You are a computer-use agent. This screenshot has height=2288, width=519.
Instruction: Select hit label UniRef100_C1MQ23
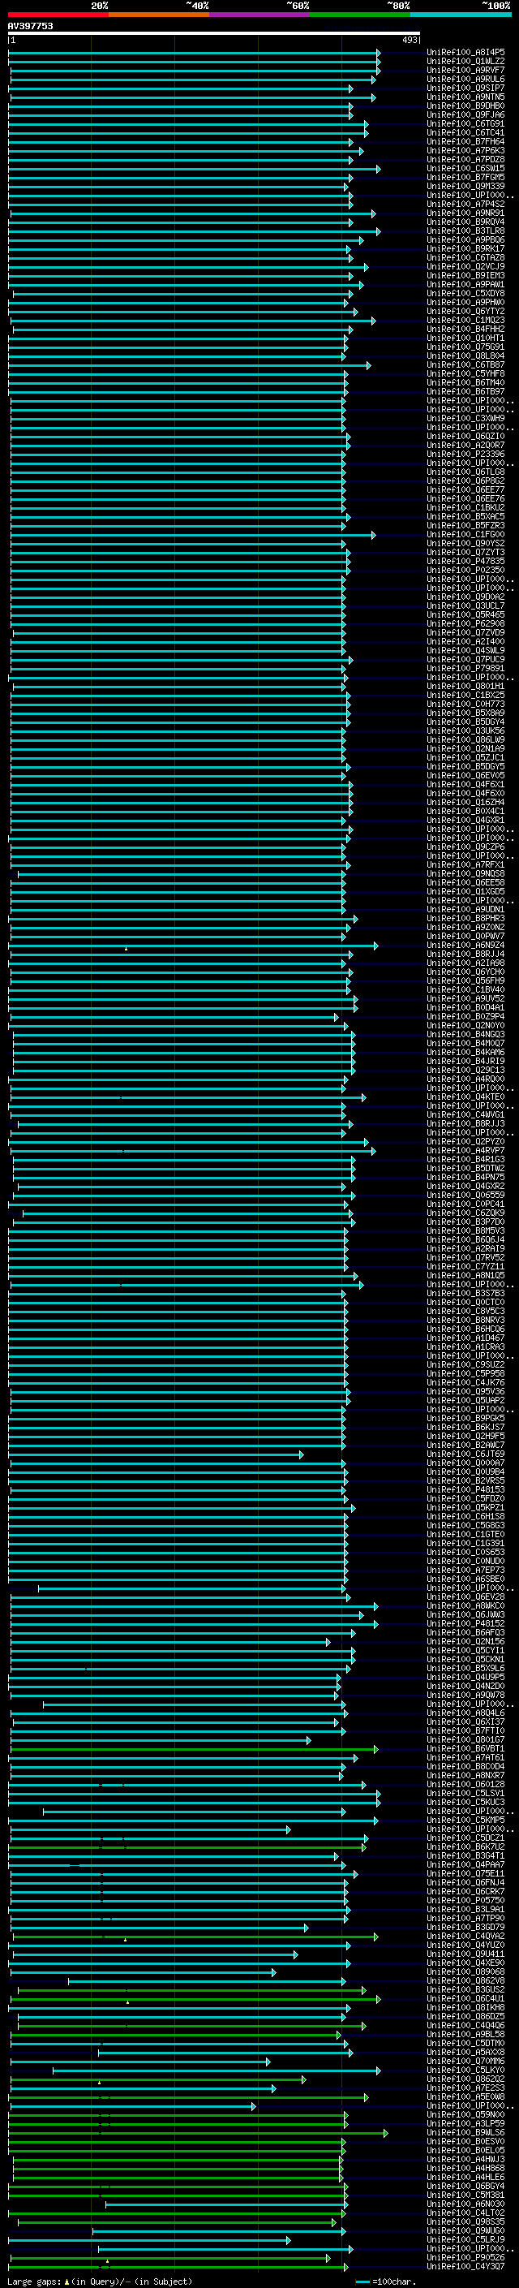(x=465, y=320)
